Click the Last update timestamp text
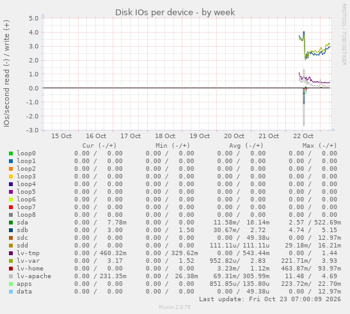This screenshot has height=314, width=350. click(270, 299)
